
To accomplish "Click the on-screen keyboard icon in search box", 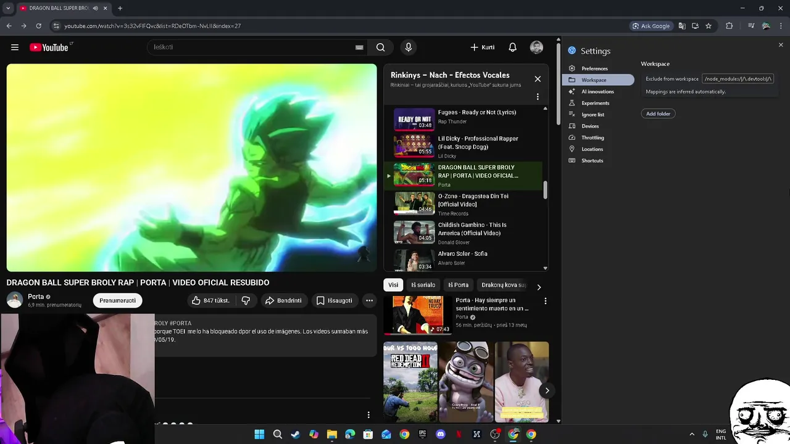I will (x=359, y=47).
